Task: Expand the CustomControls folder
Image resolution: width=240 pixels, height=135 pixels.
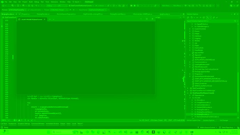Action: (x=190, y=29)
